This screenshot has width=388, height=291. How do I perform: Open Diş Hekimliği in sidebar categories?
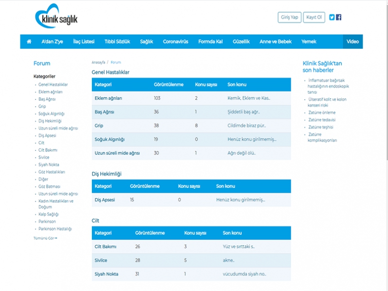coord(50,121)
